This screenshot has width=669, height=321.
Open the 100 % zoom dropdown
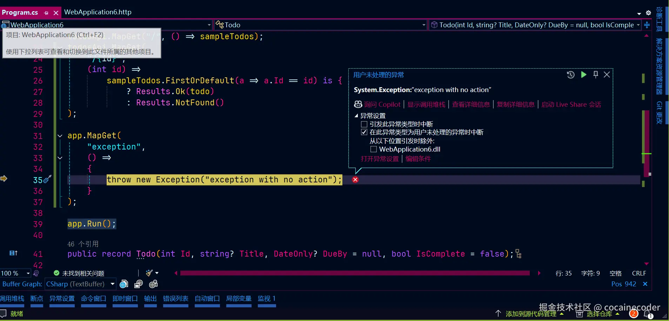(28, 273)
